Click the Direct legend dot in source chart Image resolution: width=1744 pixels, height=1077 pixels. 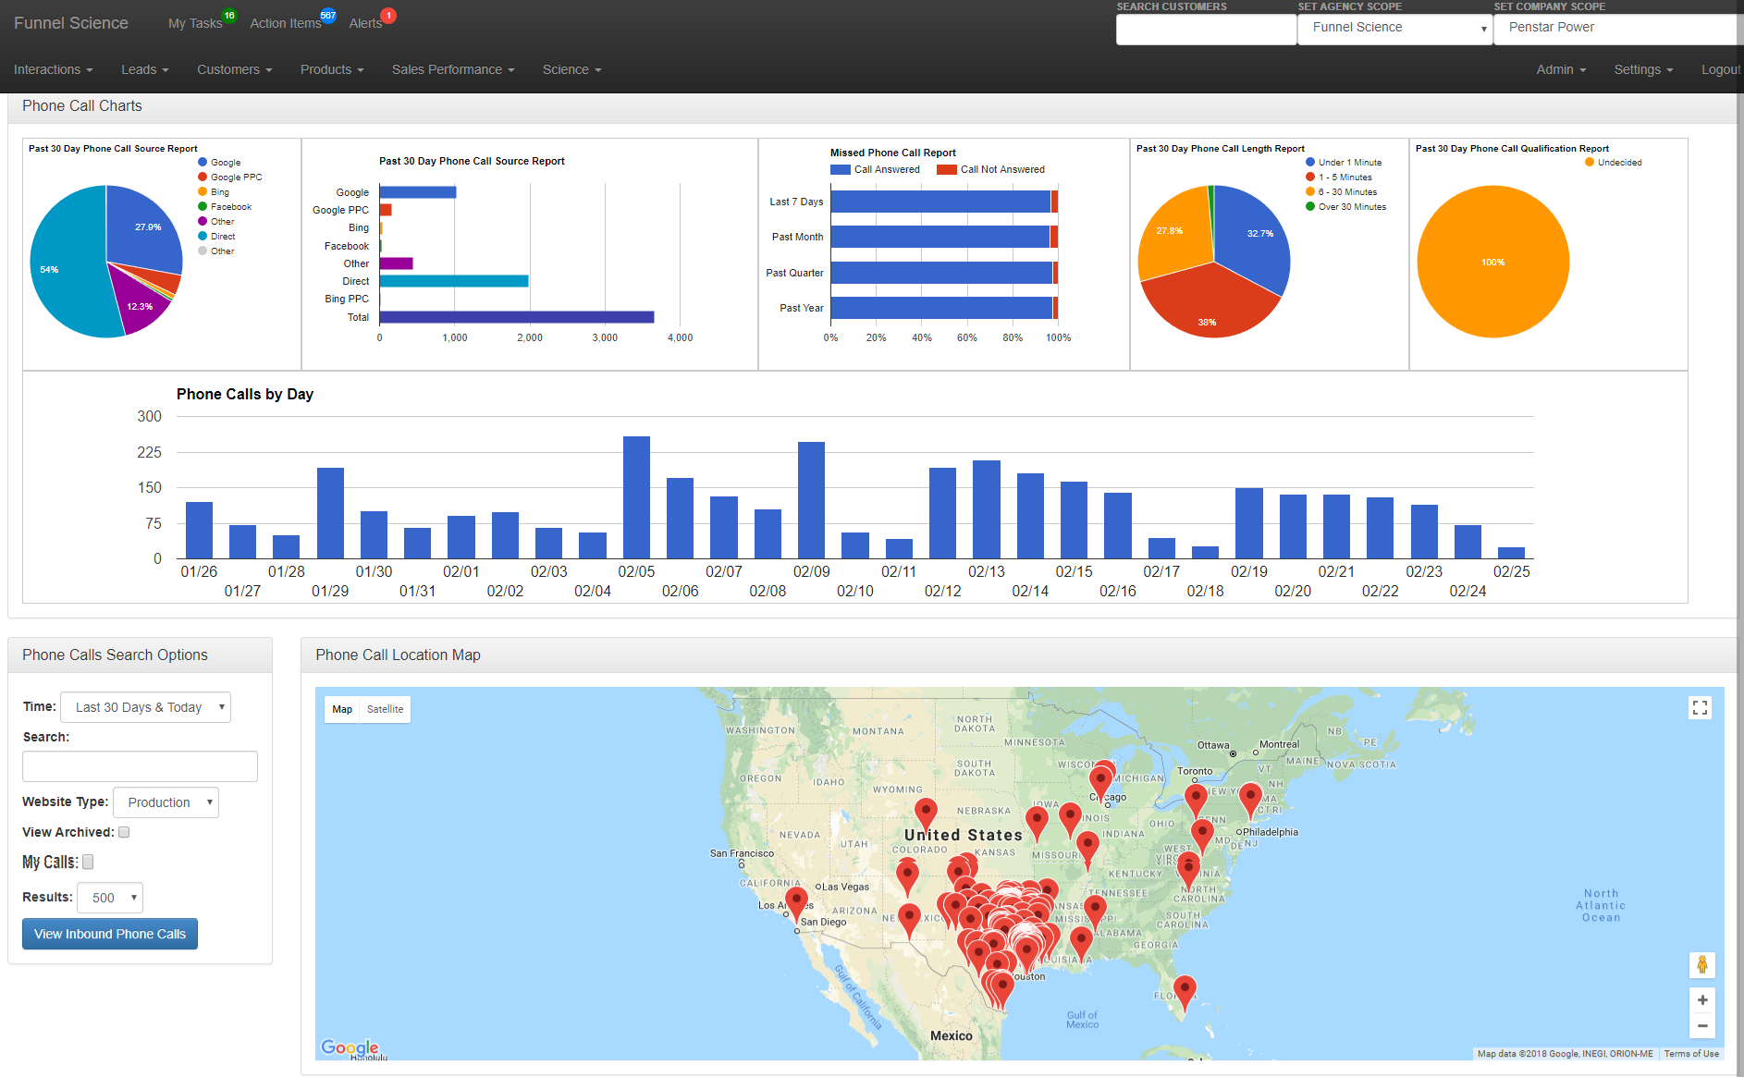click(203, 236)
